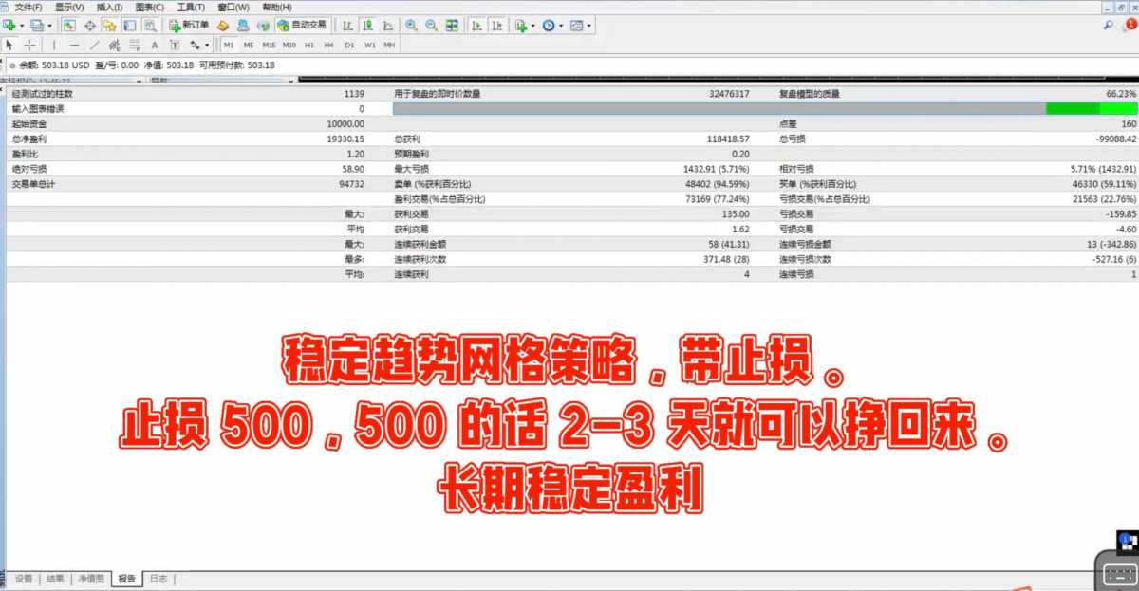Expand the New Chart dropdown arrow
1139x591 pixels.
tap(22, 26)
